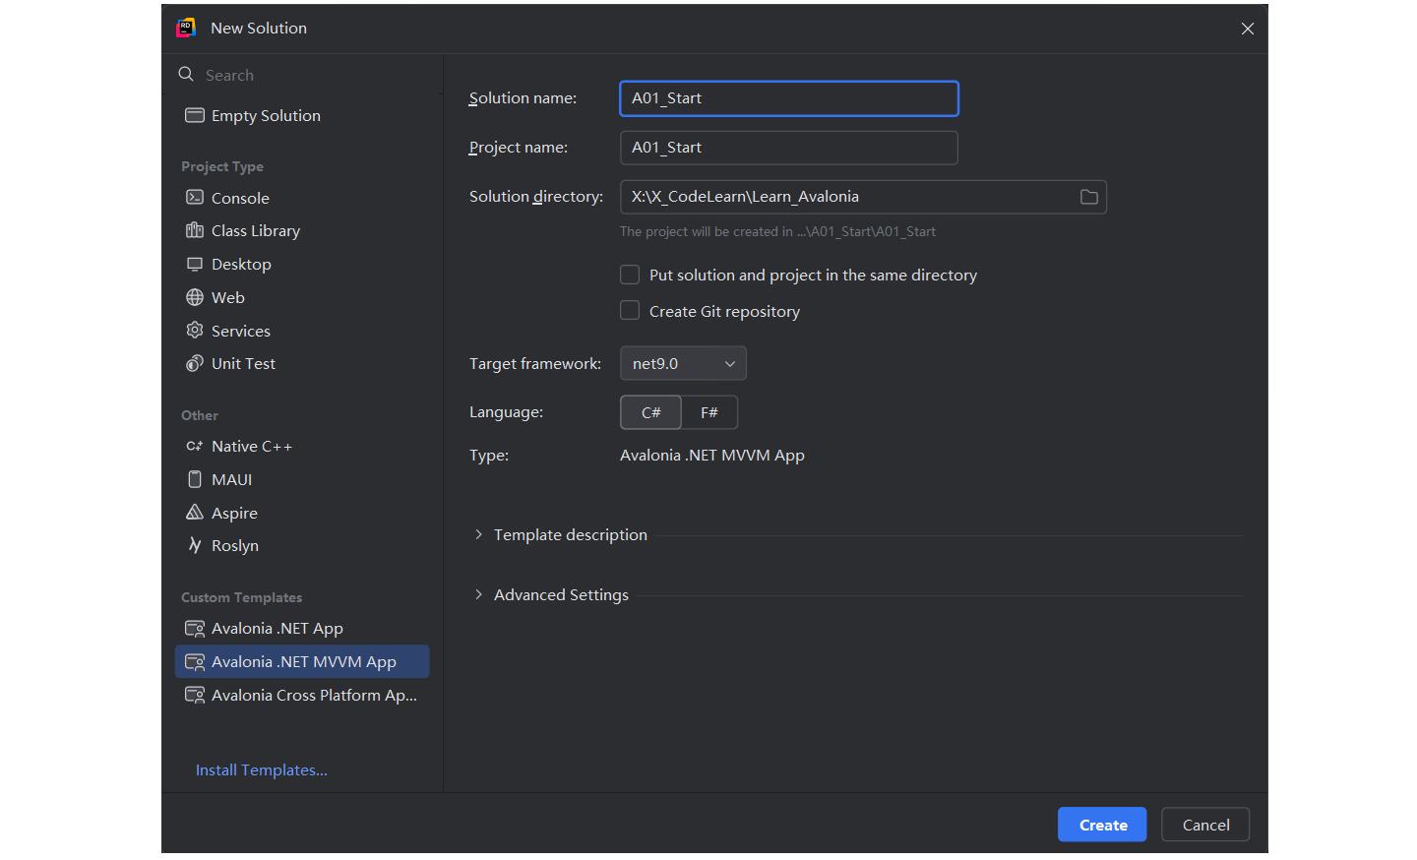This screenshot has height=860, width=1417.
Task: Switch language to F#
Action: point(709,412)
